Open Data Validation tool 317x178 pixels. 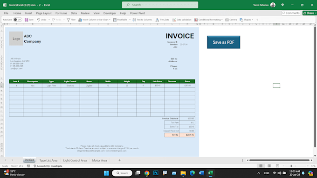tap(182, 20)
